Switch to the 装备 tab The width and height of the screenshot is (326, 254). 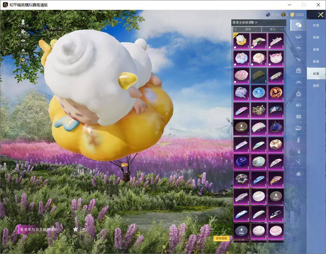point(316,50)
